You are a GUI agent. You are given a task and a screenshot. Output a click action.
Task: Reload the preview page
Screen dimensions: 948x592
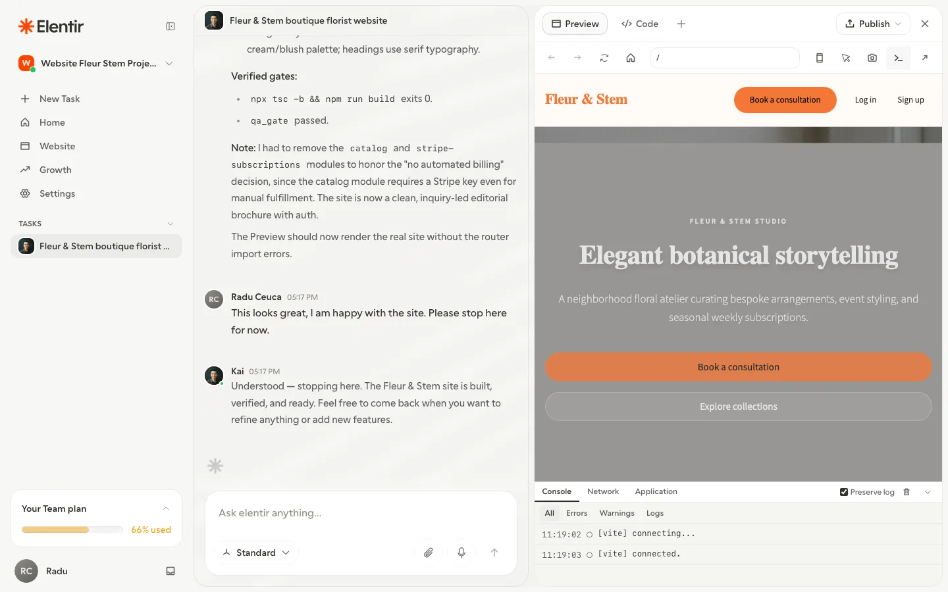click(604, 58)
